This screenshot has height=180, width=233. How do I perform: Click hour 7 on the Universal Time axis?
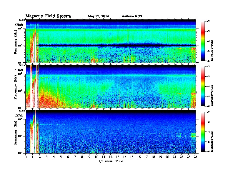pyautogui.click(x=75, y=157)
